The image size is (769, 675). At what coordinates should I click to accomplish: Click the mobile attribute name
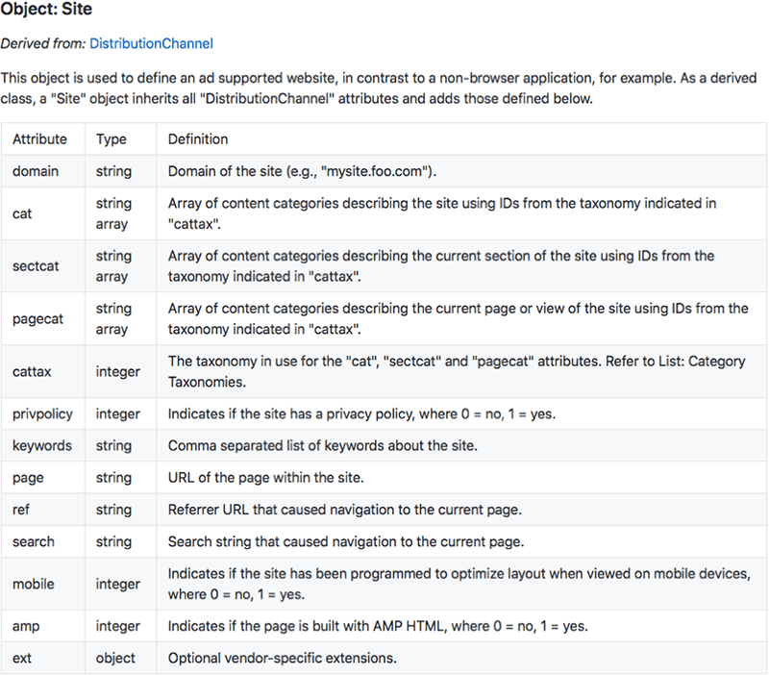(34, 584)
